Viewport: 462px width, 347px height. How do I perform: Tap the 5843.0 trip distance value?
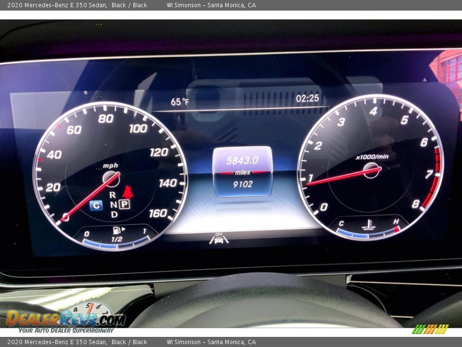click(242, 160)
